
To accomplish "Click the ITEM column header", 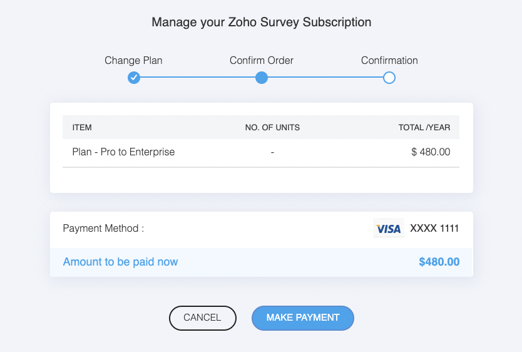I will click(x=82, y=128).
